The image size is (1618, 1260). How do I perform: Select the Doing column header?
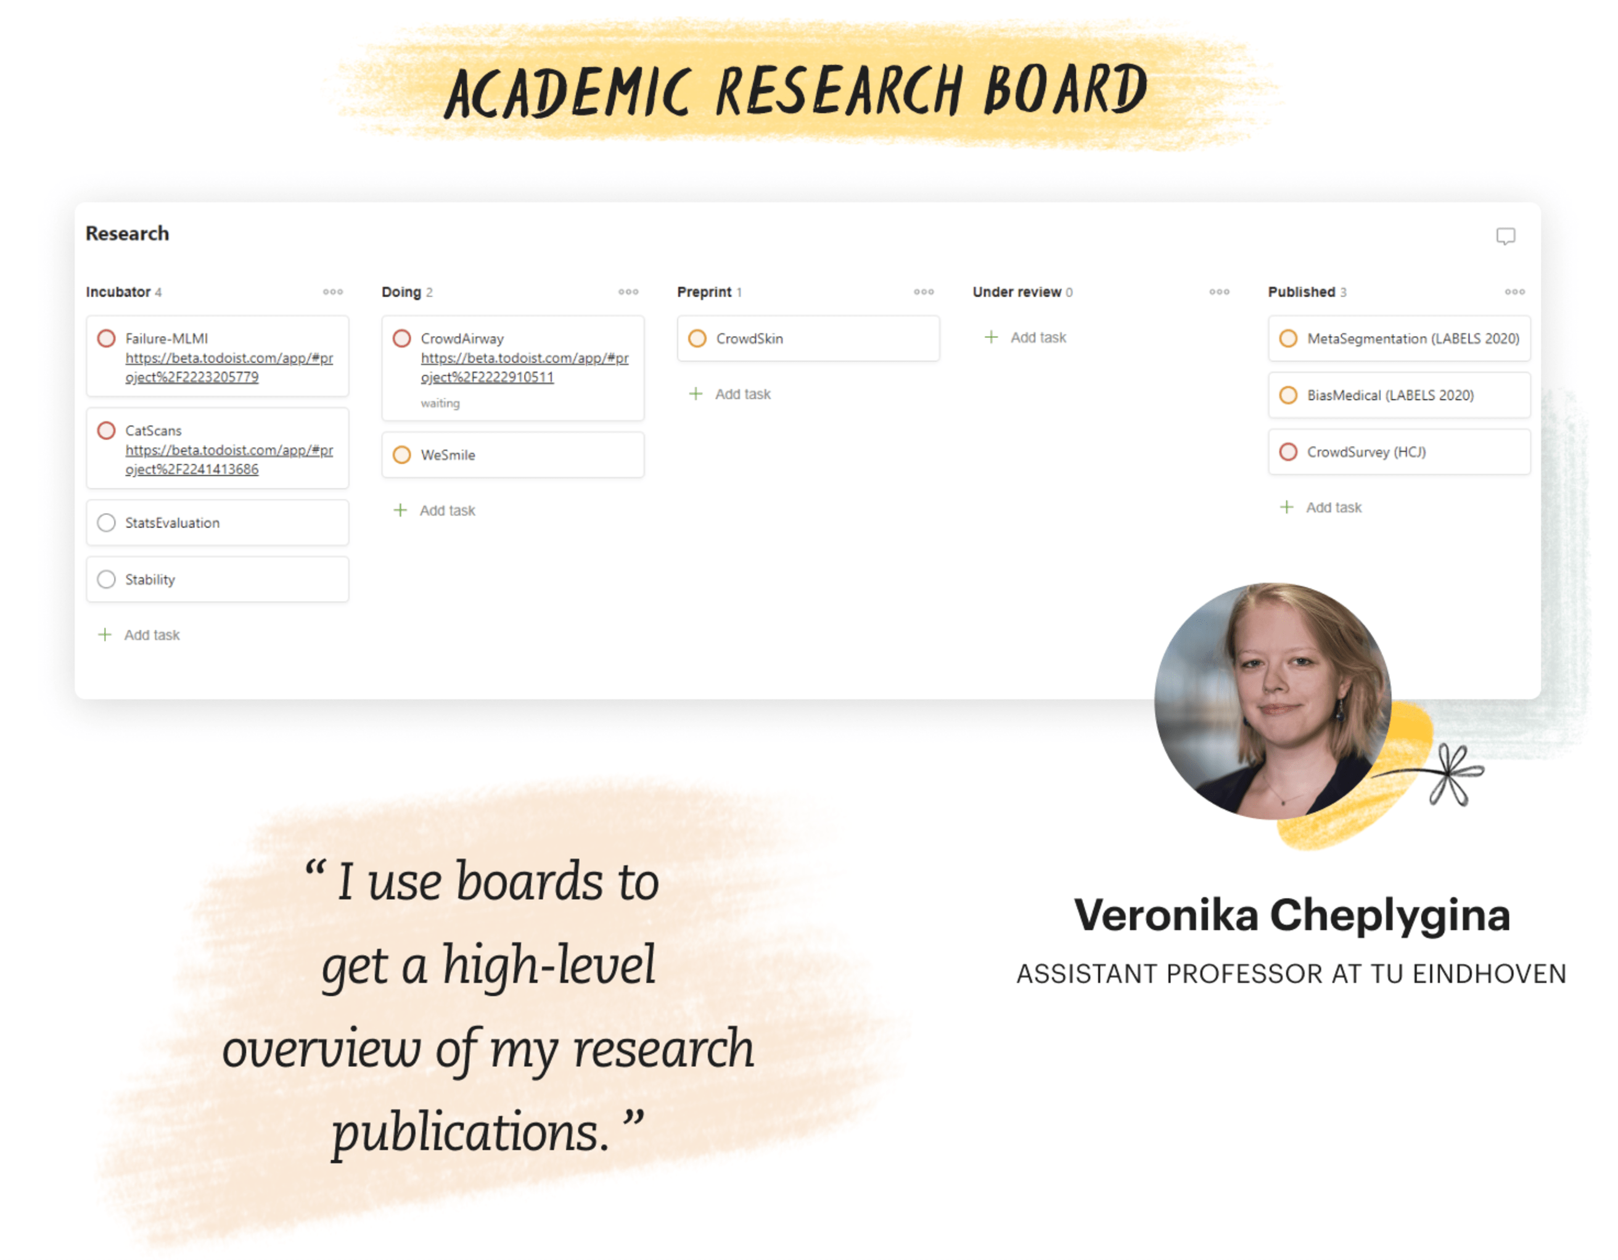[401, 292]
